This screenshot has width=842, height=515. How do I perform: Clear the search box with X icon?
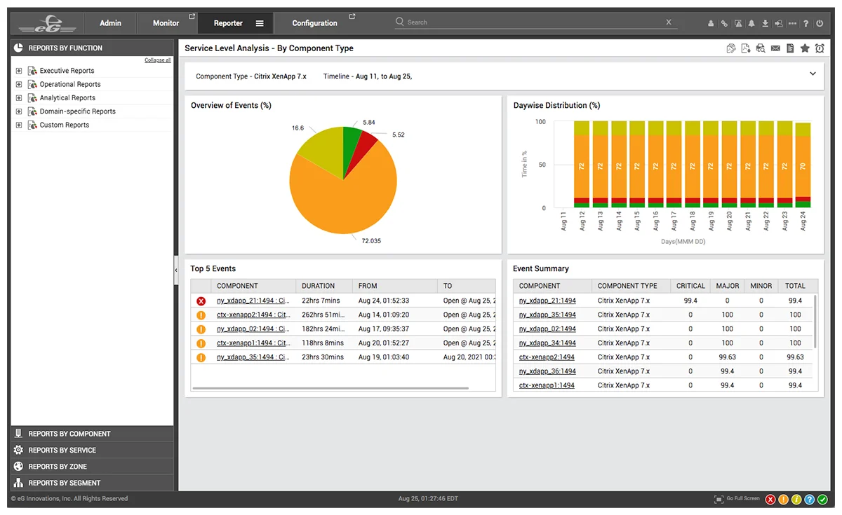(669, 22)
